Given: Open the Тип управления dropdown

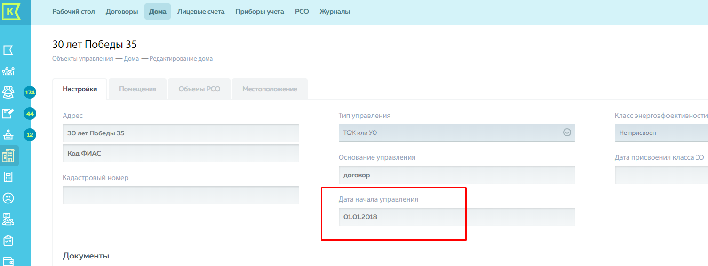Looking at the screenshot, I should point(457,133).
